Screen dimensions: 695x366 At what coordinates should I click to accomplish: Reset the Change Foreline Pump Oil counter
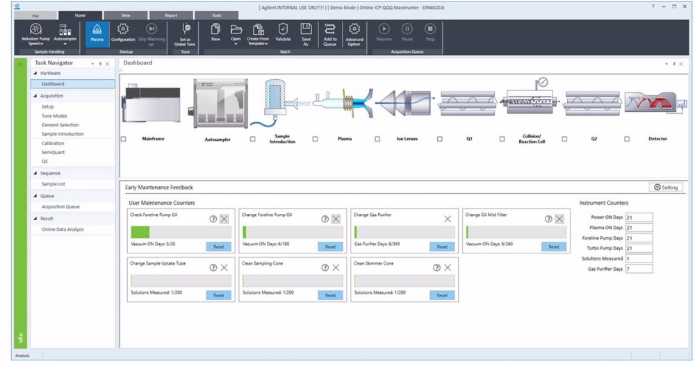330,247
